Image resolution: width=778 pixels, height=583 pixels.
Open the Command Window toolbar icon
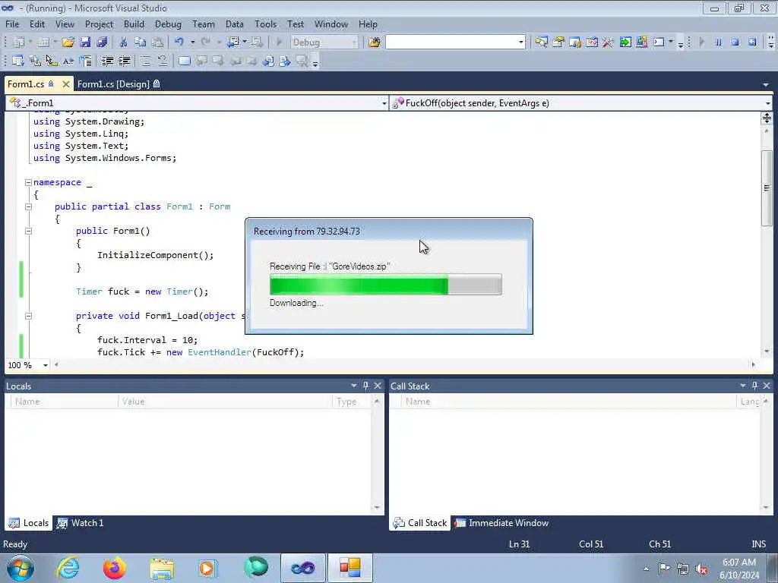tap(659, 43)
